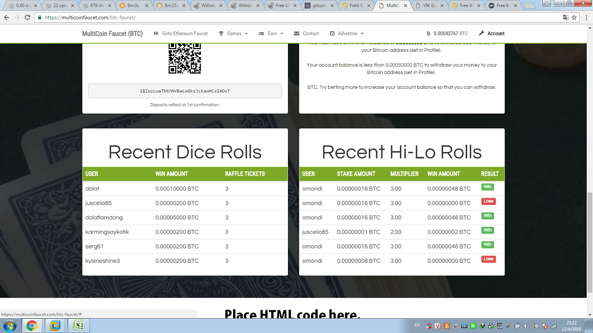Viewport: 593px width, 333px height.
Task: Click the red V tray icon
Action: (x=437, y=326)
